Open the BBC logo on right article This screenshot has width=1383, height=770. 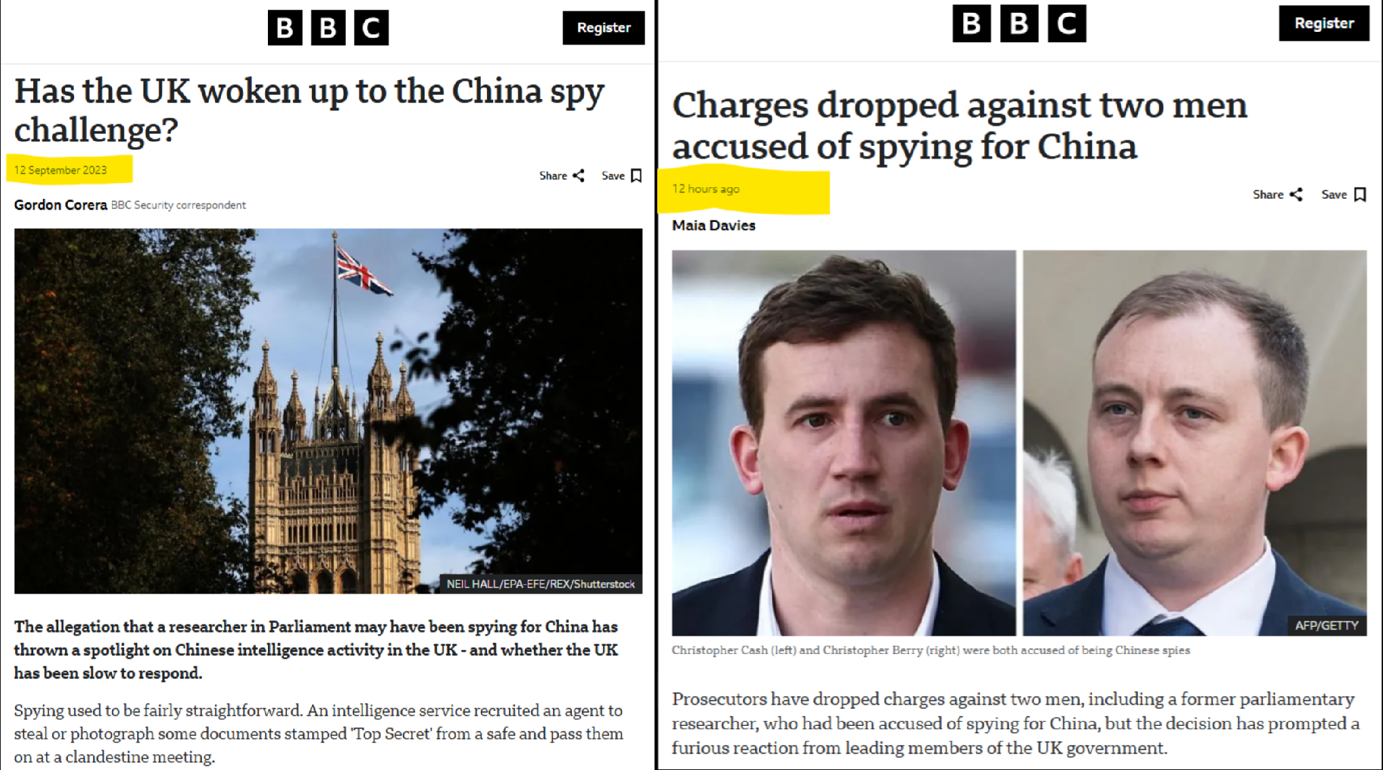1019,24
